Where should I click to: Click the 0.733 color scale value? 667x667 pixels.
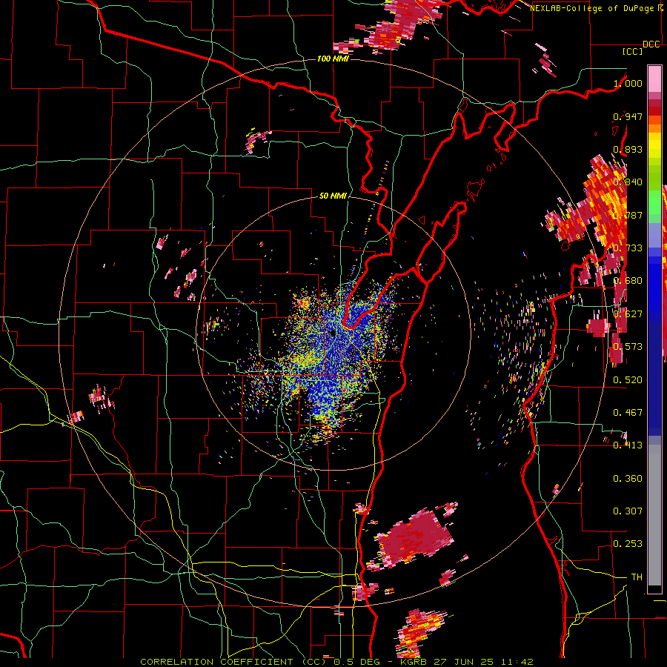click(628, 248)
